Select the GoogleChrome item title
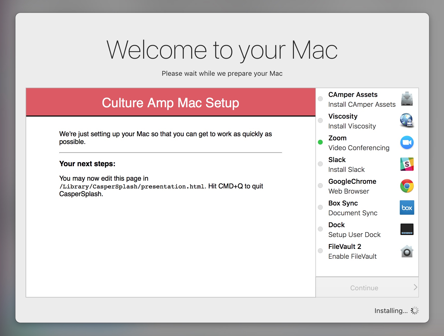 coord(352,181)
